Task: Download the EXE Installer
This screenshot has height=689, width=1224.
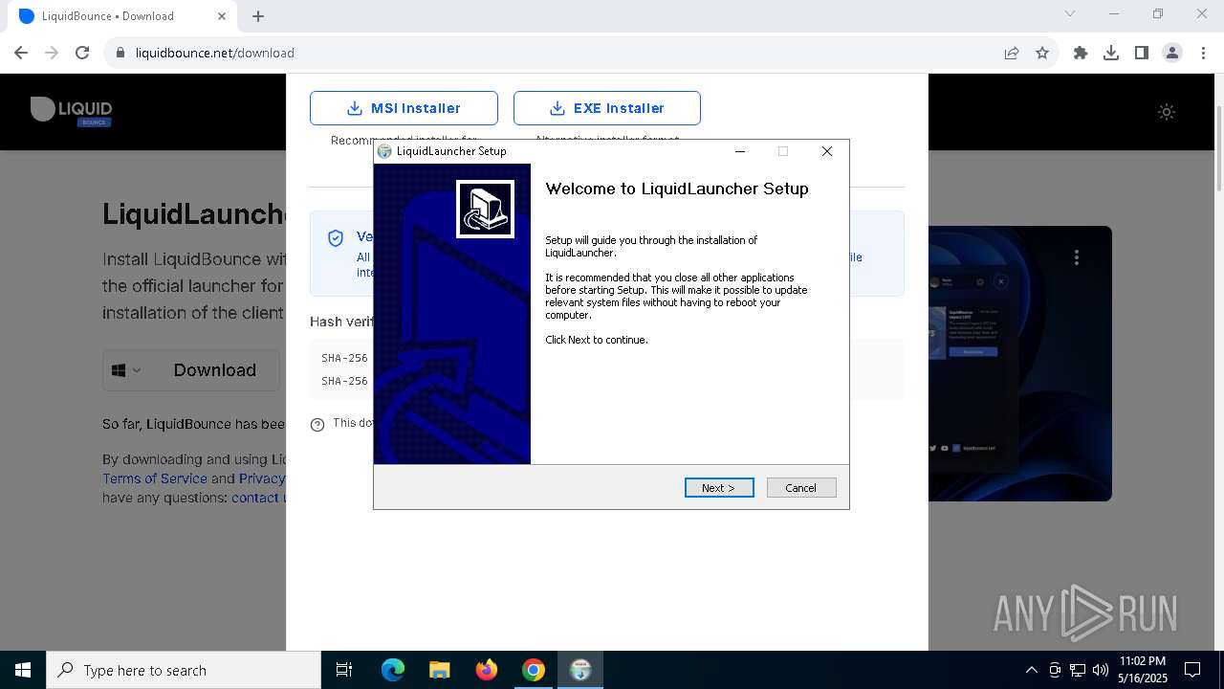Action: pyautogui.click(x=607, y=108)
